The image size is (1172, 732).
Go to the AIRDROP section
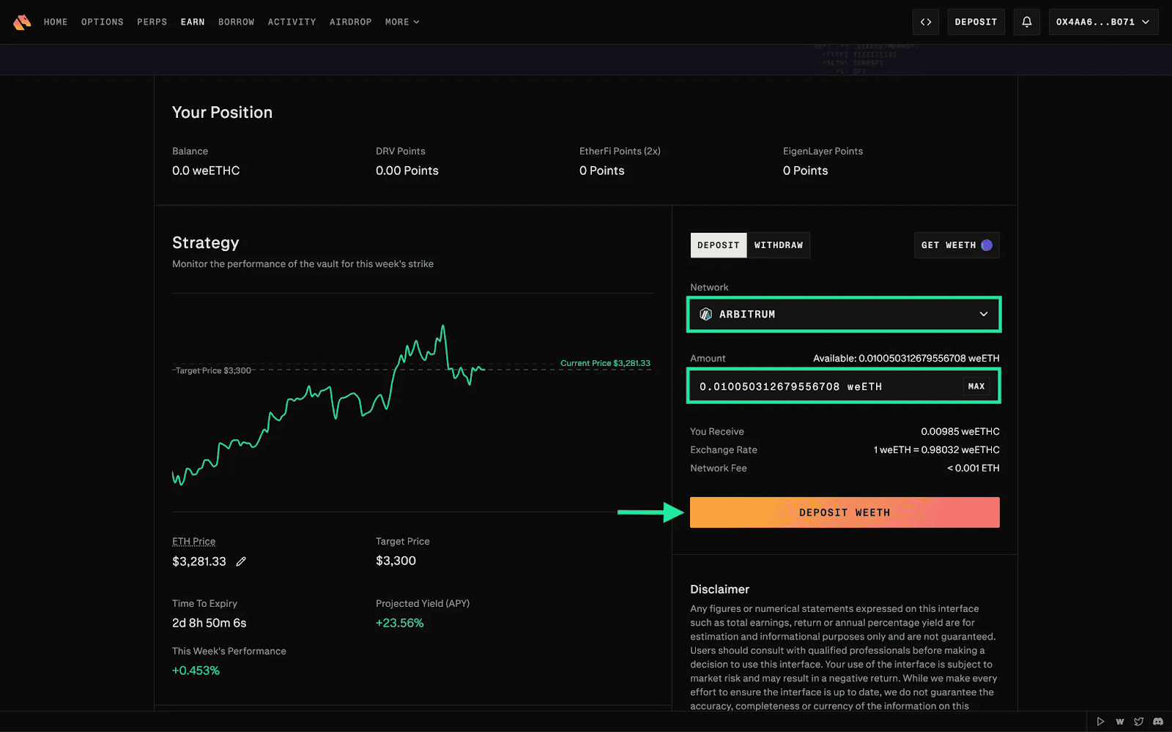[x=350, y=22]
